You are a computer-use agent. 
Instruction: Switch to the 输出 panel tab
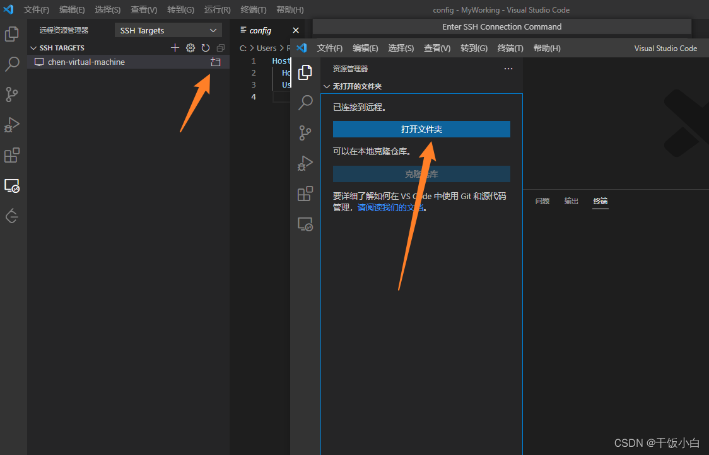(571, 201)
